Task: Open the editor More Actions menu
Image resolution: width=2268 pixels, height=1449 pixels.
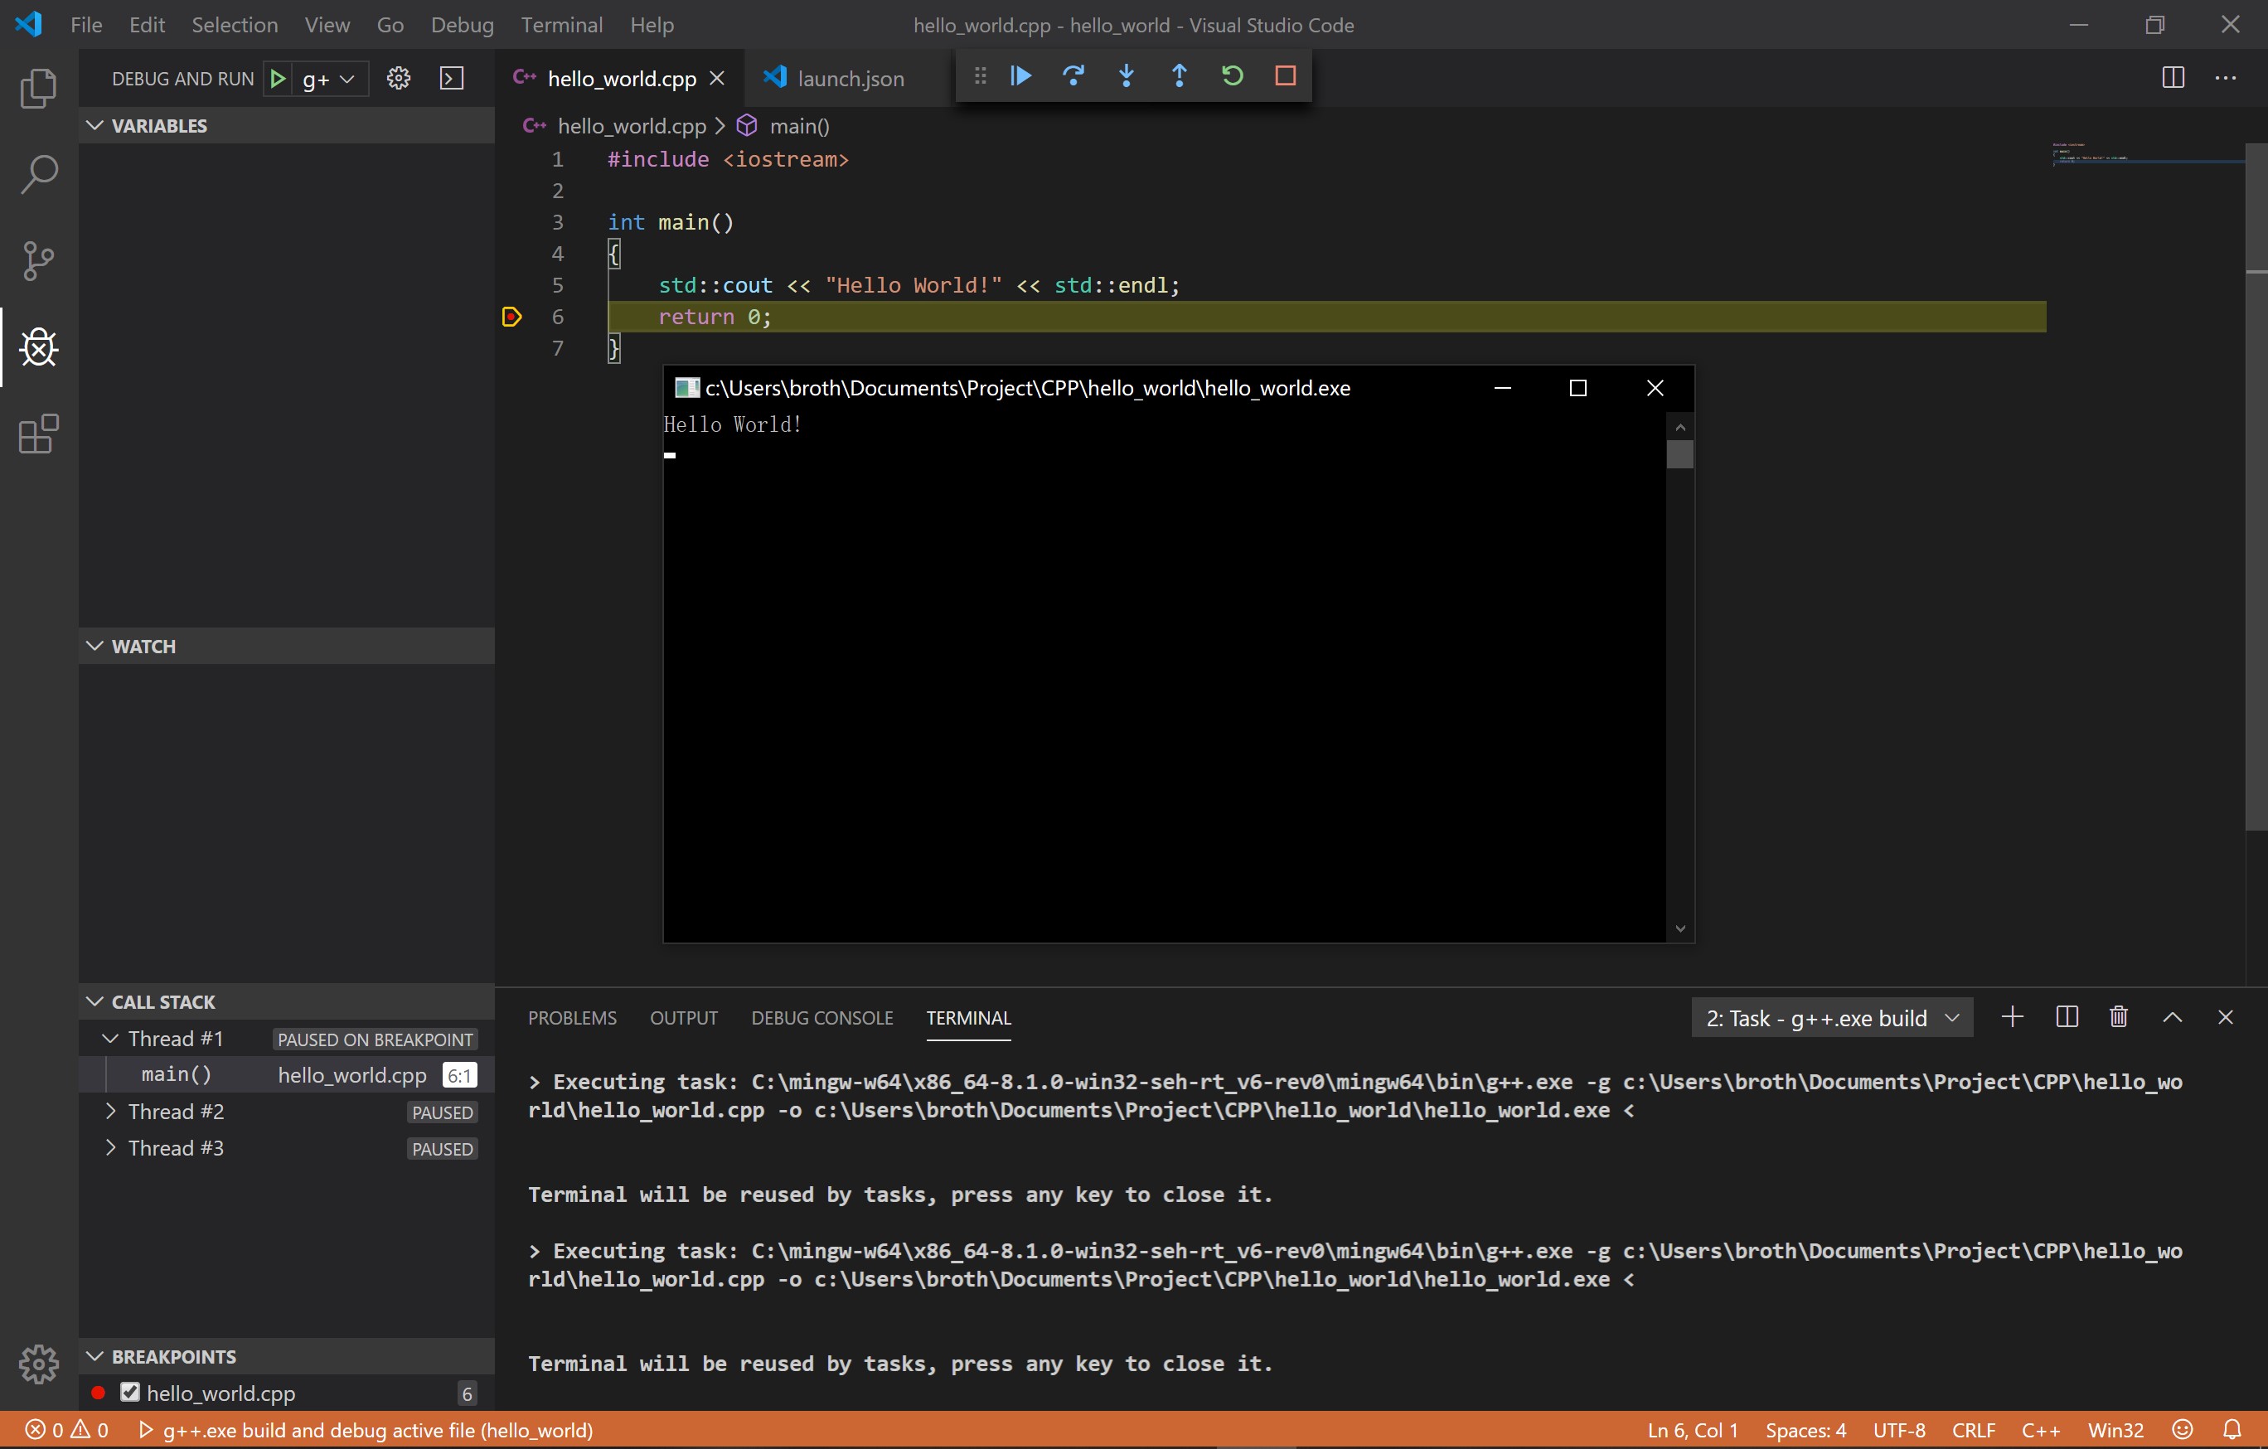Action: 2226,77
